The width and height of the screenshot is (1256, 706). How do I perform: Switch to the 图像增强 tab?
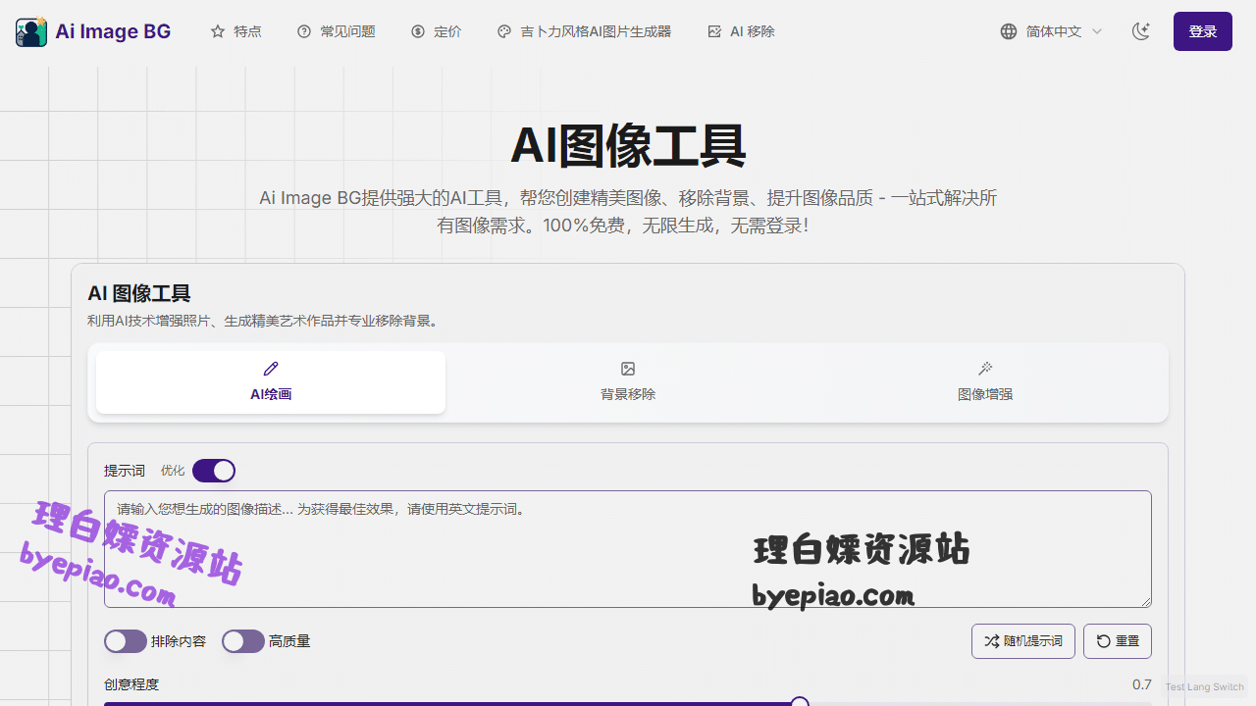click(985, 382)
